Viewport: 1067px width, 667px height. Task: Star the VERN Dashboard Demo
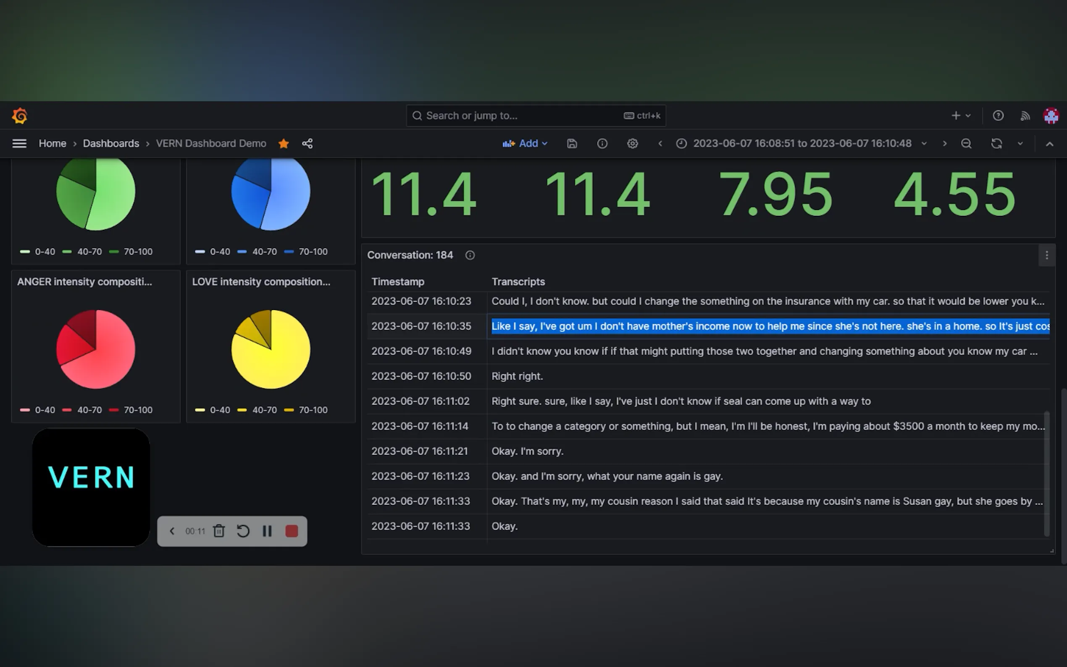284,143
